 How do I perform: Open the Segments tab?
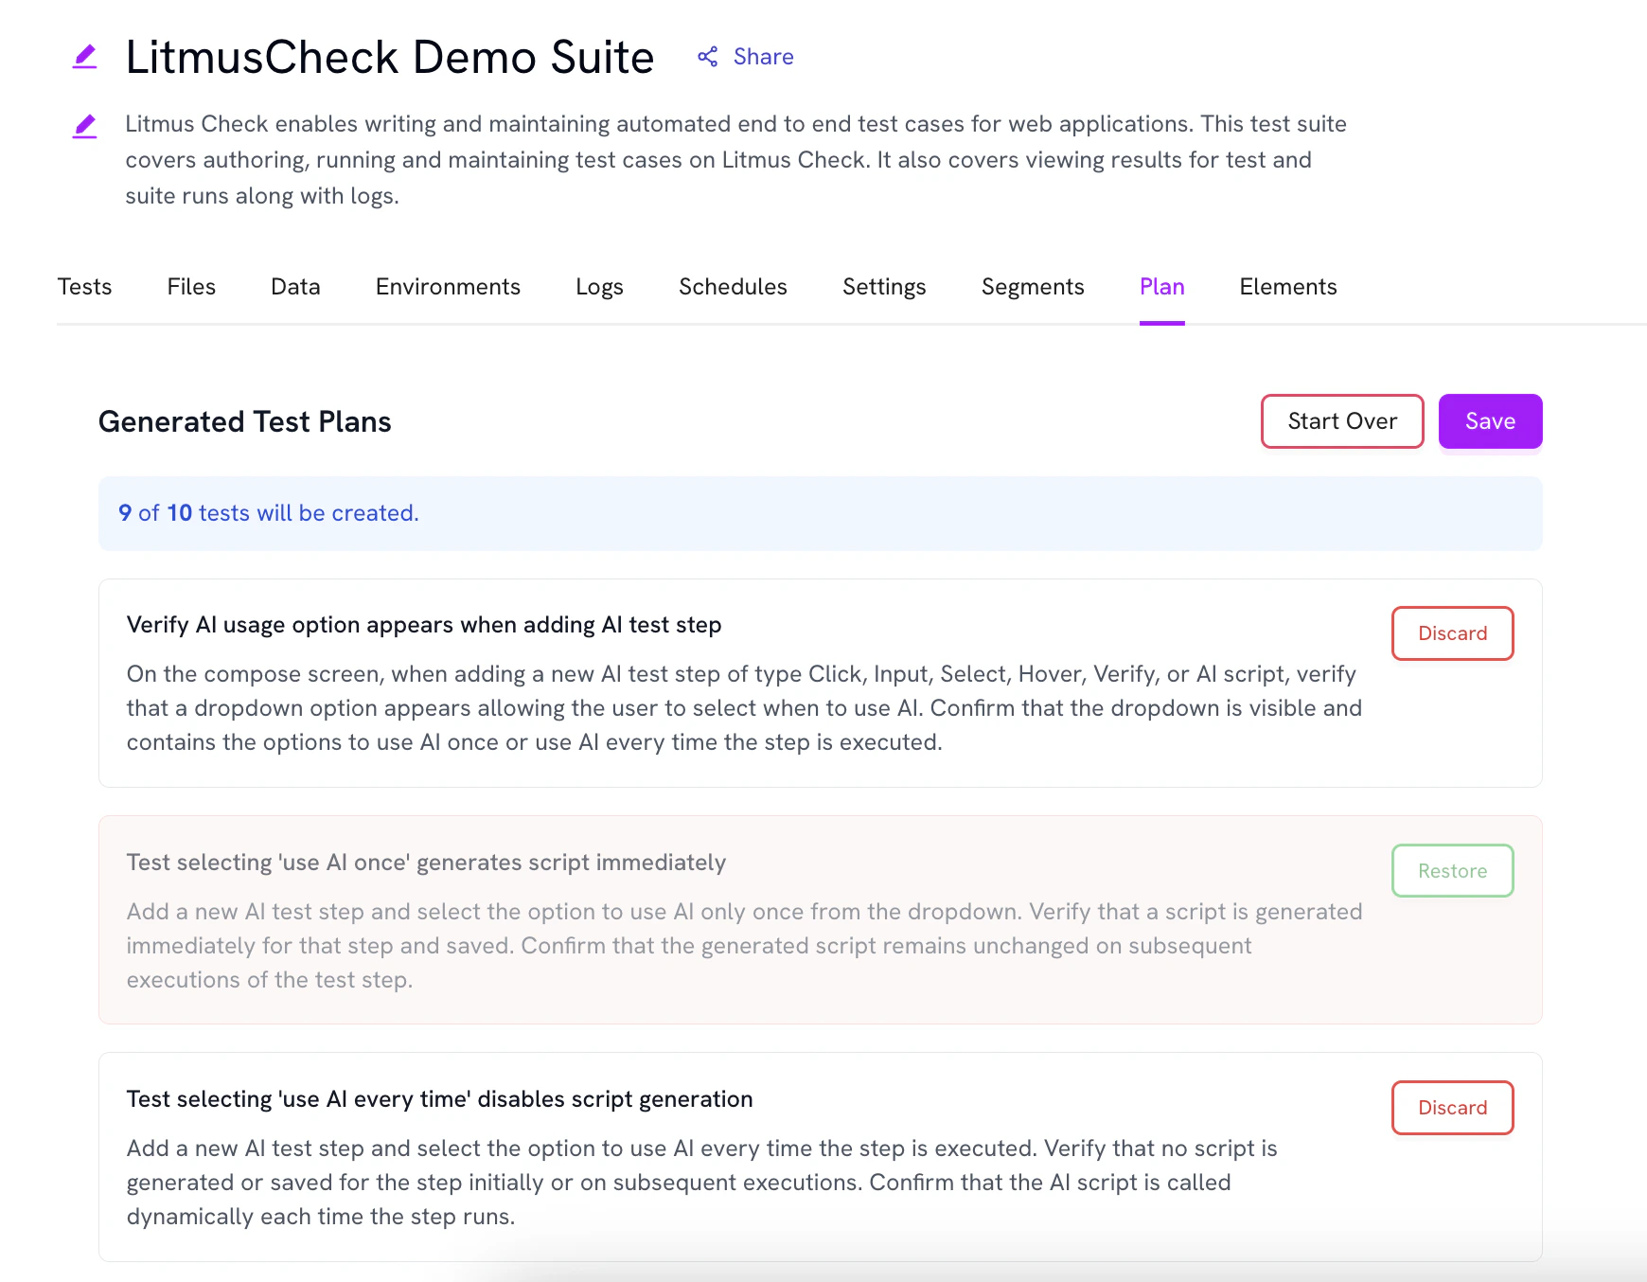click(1033, 287)
